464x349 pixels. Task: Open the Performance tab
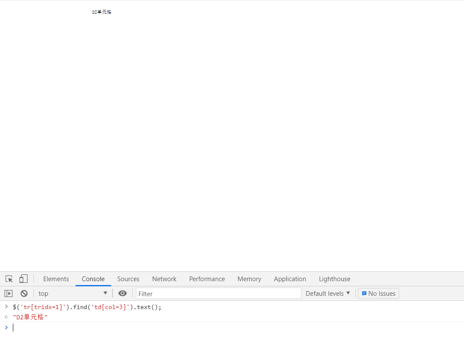tap(207, 279)
